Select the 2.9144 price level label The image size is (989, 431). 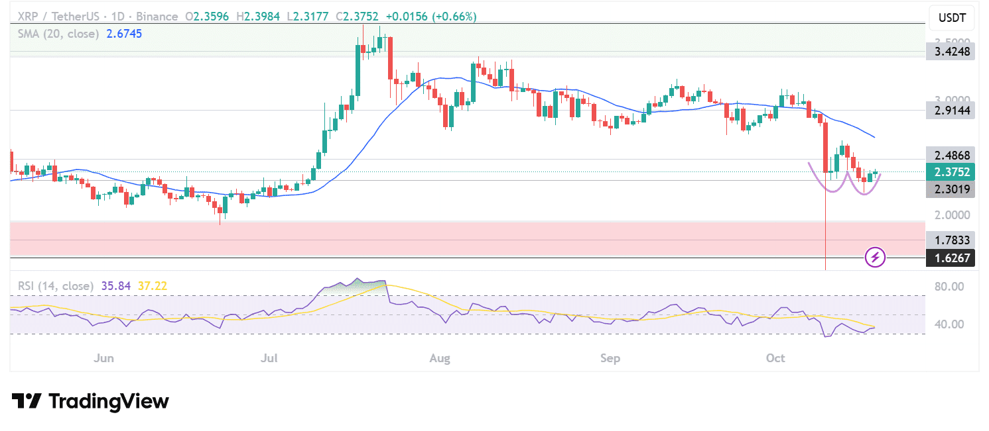tap(952, 111)
